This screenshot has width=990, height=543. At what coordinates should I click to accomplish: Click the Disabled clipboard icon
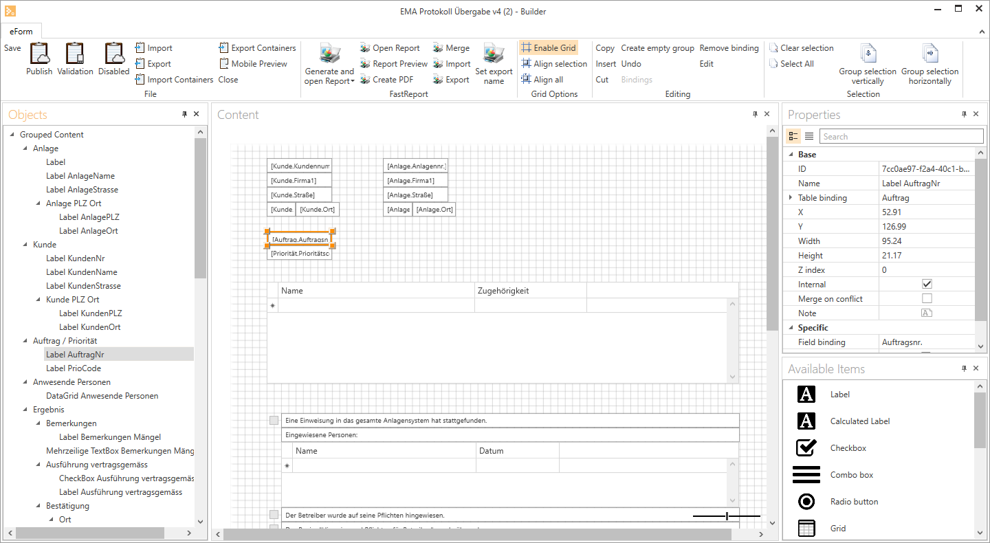click(x=113, y=54)
